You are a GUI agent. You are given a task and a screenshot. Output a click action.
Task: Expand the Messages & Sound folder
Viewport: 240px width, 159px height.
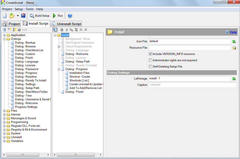(x=5, y=118)
